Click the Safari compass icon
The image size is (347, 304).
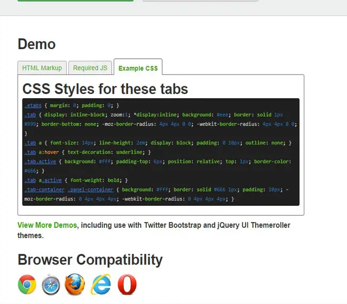point(51,285)
